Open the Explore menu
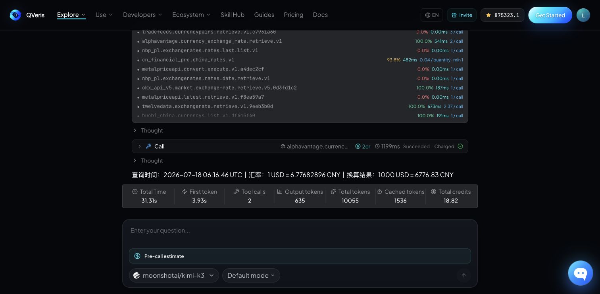 pos(71,15)
